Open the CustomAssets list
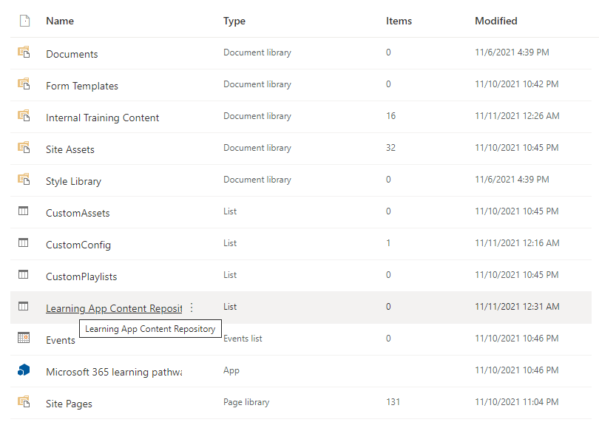This screenshot has width=599, height=428. coord(78,213)
